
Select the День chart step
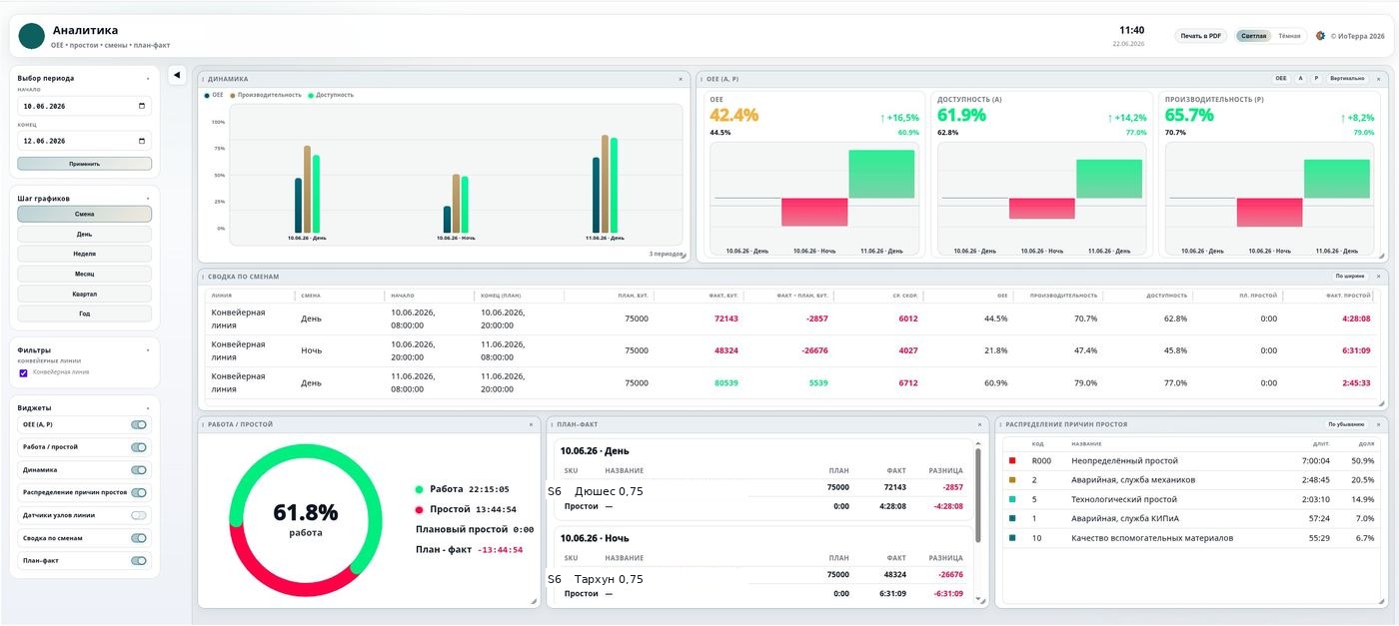[x=85, y=234]
